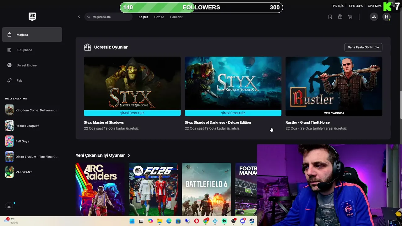Click the Fab sidebar icon
402x226 pixels.
[9, 81]
